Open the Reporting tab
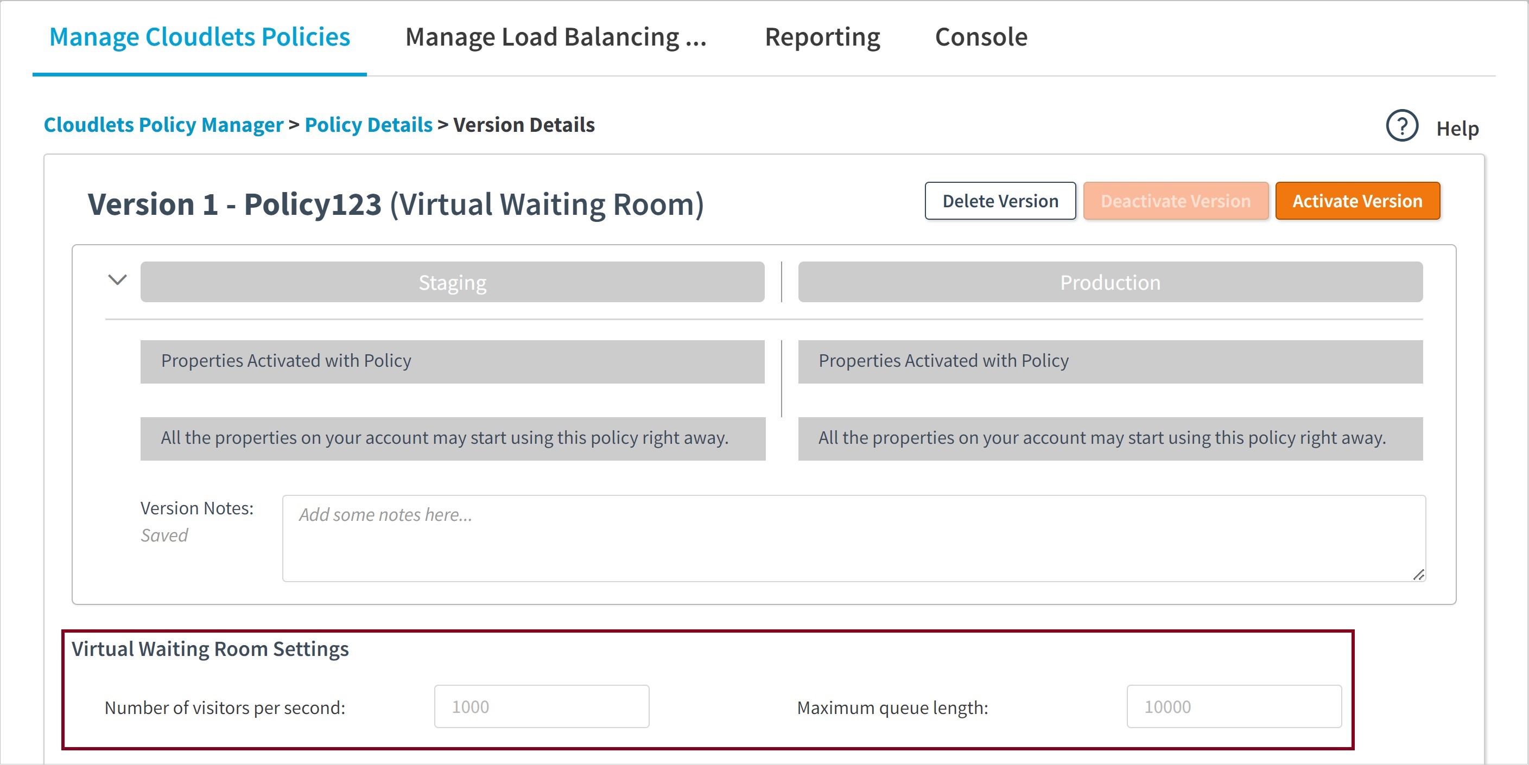The width and height of the screenshot is (1529, 765). [822, 37]
